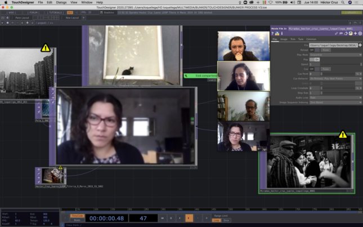Viewport: 363px width, 227px height.
Task: Click the operator help question mark icon
Action: tap(272, 34)
